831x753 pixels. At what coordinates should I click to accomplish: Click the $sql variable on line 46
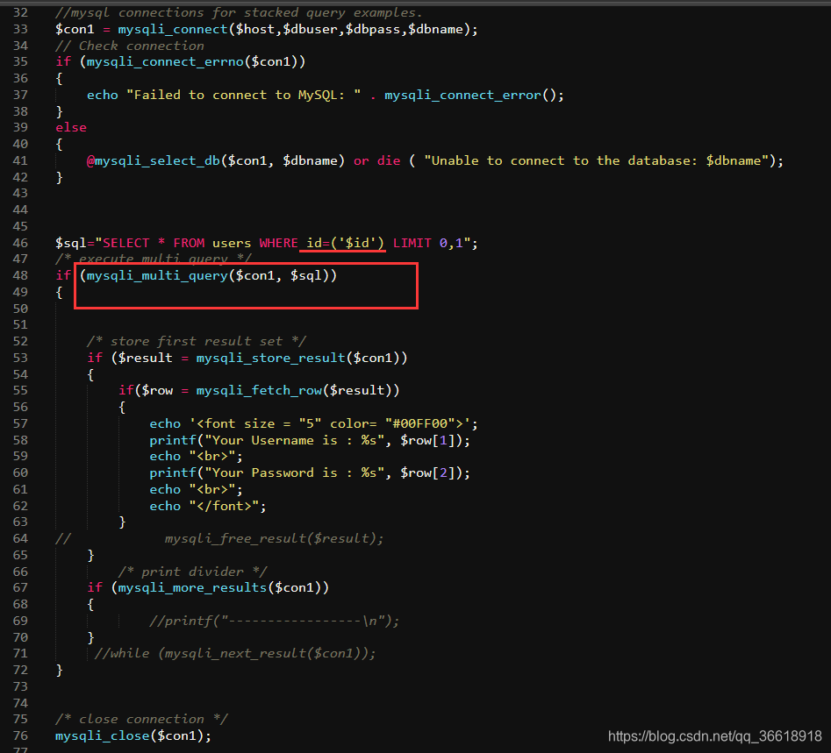[71, 243]
